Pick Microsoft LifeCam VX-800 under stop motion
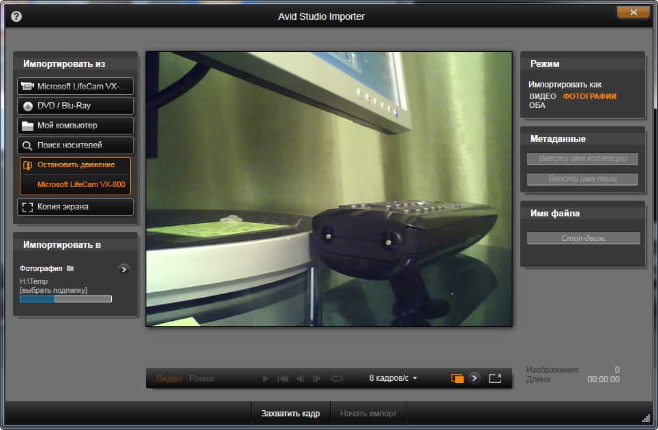This screenshot has height=430, width=658. pyautogui.click(x=81, y=184)
